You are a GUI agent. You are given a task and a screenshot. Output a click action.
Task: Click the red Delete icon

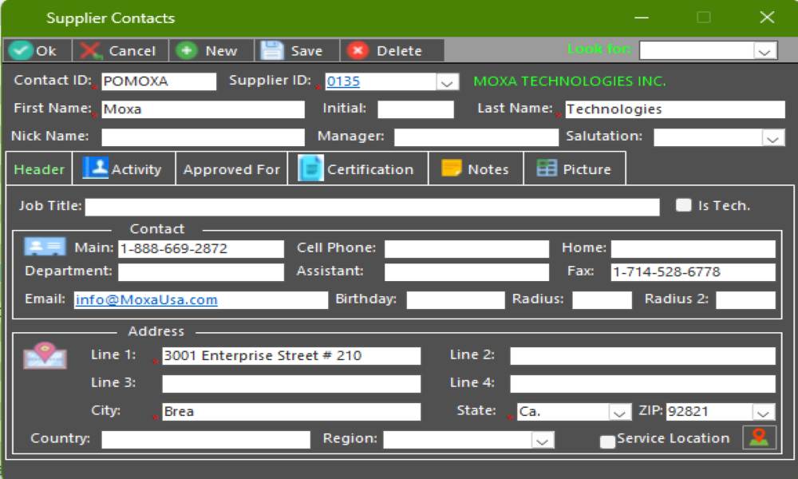click(358, 50)
